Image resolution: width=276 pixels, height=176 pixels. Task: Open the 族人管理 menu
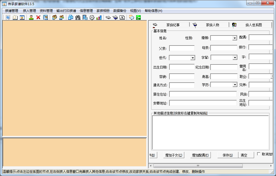29,11
